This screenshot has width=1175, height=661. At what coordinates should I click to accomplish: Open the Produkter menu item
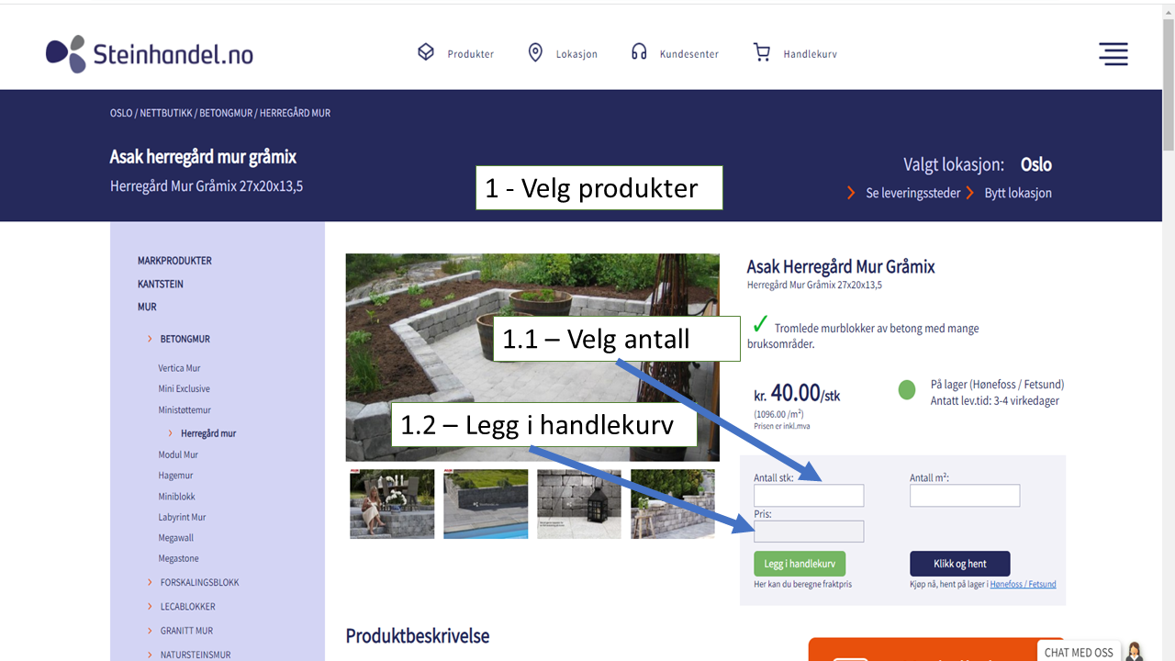(x=470, y=54)
